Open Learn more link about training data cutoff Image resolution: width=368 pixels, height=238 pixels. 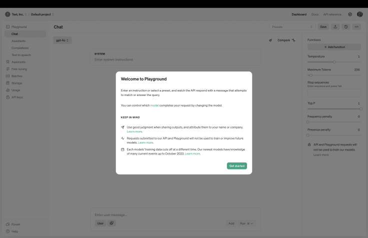coord(192,153)
